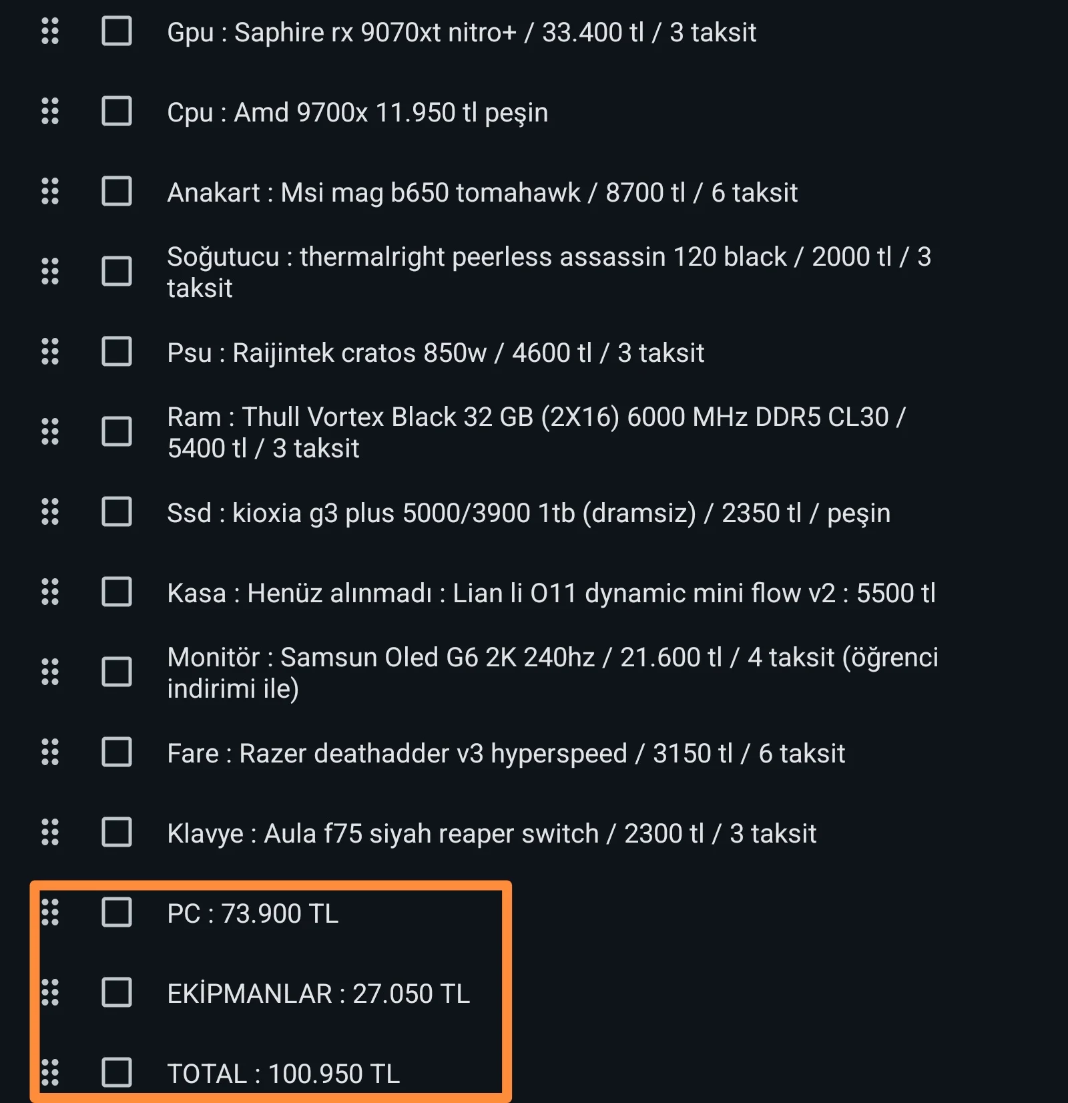Image resolution: width=1068 pixels, height=1103 pixels.
Task: Click drag handle beside Fare Razer item
Action: click(50, 752)
